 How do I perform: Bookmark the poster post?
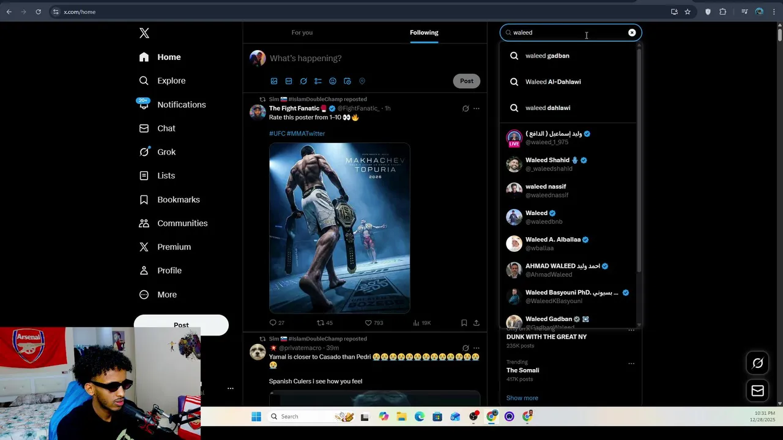tap(464, 323)
